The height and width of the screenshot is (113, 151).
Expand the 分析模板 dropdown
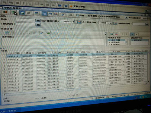126,17
